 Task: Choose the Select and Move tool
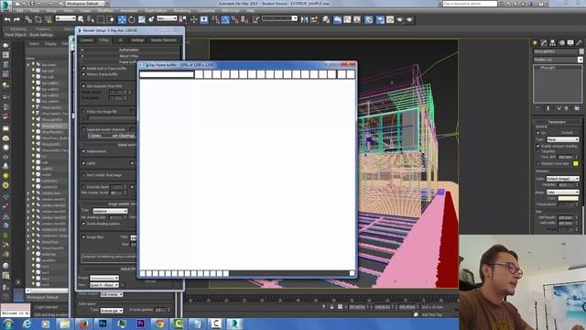point(122,19)
